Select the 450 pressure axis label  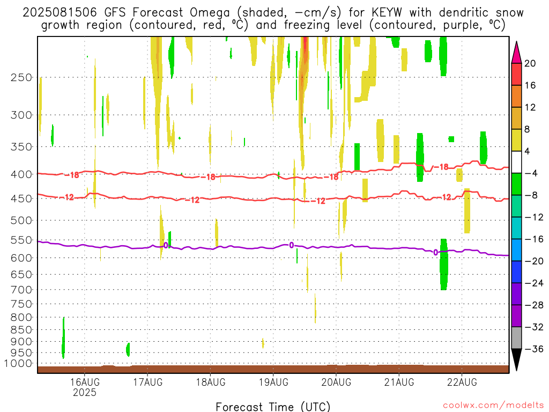(x=21, y=198)
